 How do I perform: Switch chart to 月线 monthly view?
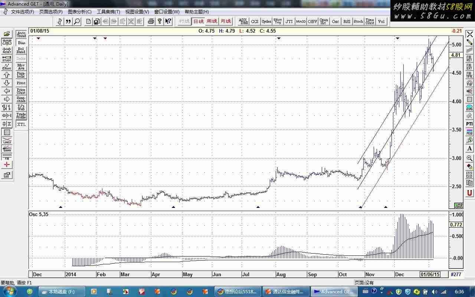pyautogui.click(x=225, y=21)
